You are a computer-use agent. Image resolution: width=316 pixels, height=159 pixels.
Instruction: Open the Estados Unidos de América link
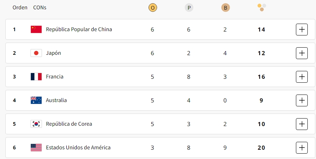(78, 148)
